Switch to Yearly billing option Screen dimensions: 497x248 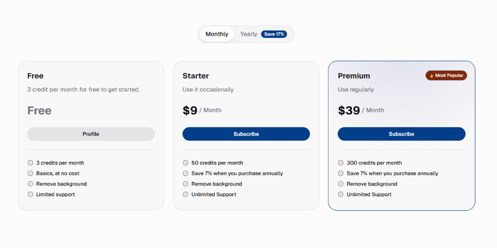249,34
